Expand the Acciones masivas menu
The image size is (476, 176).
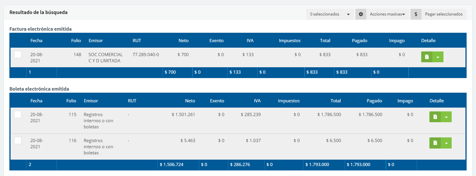[387, 14]
